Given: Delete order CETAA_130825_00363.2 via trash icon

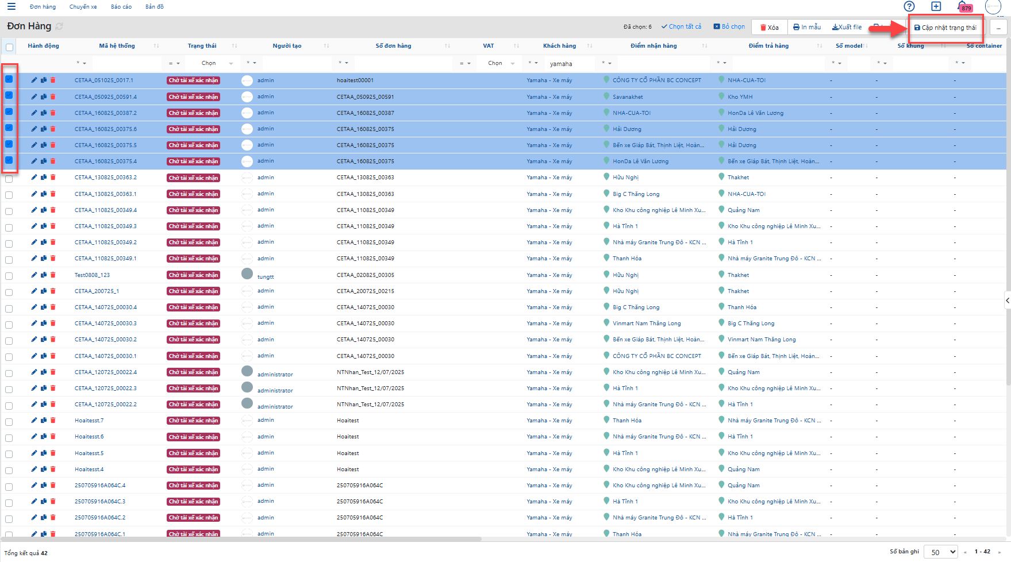Looking at the screenshot, I should coord(53,178).
